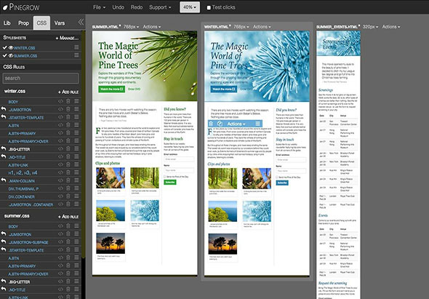Show code for summer.css BODY rule
Screen dimensions: 429x299
[x=60, y=226]
